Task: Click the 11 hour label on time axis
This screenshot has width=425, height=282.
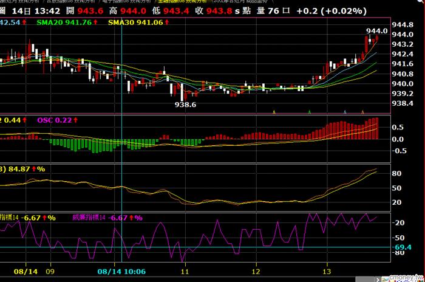Action: tap(185, 272)
